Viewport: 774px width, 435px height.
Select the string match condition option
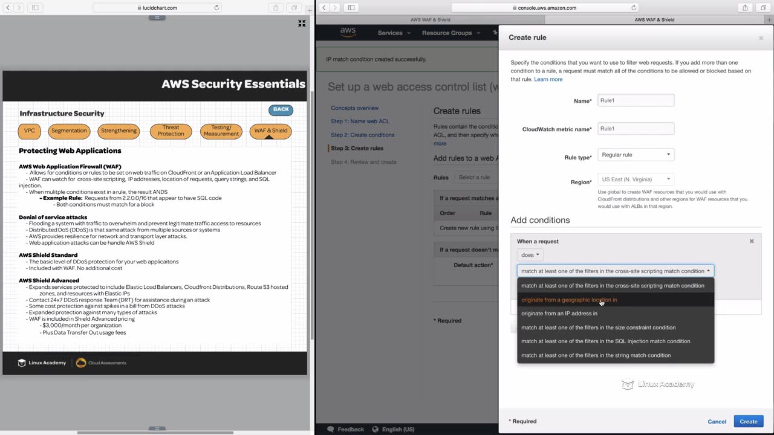pyautogui.click(x=616, y=355)
